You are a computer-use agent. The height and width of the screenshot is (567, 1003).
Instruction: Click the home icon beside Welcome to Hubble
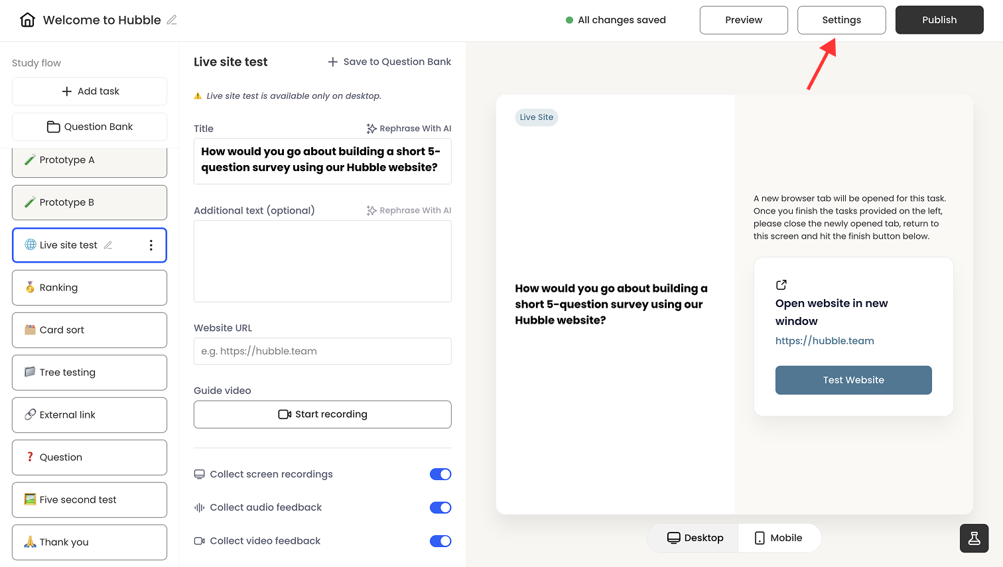(x=27, y=20)
